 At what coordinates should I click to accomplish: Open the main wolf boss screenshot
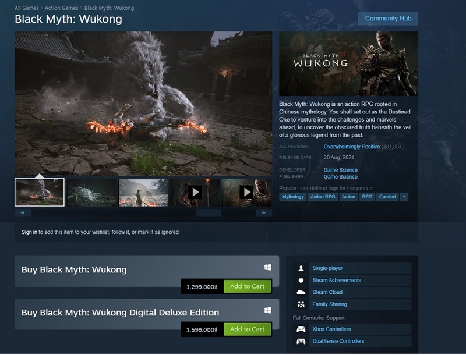143,103
